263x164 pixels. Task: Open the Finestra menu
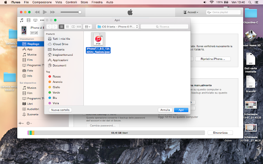coord(97,2)
